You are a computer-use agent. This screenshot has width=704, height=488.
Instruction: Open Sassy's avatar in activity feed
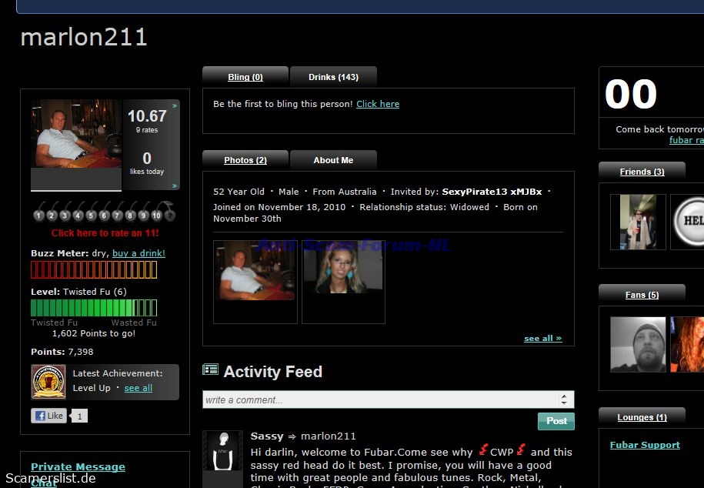pos(223,451)
